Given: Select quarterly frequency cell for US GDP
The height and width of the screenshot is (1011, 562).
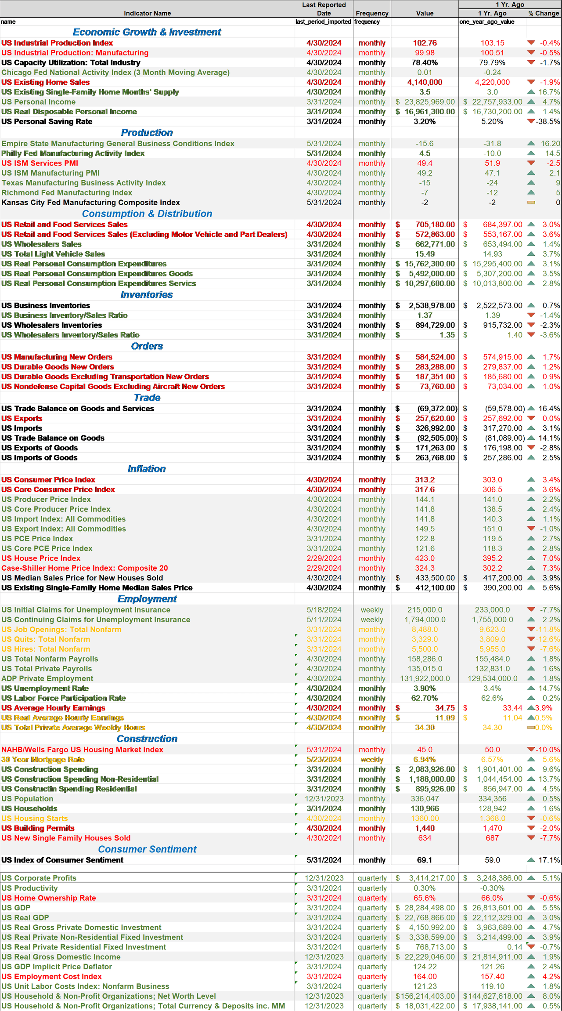Looking at the screenshot, I should [372, 908].
